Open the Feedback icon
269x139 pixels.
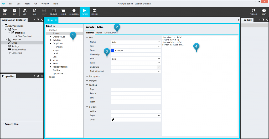point(254,12)
